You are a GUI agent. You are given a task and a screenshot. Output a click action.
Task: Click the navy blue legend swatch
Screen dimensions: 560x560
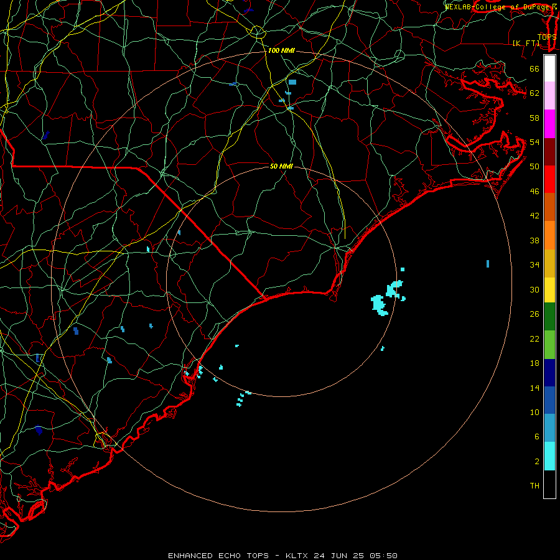[549, 373]
